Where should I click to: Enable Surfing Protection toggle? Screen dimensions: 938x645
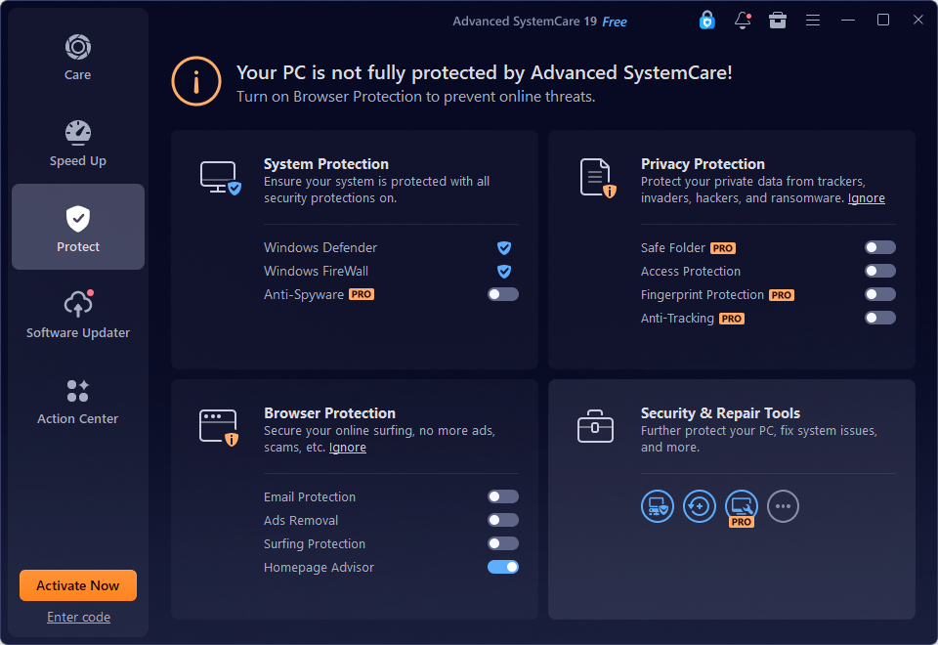click(x=503, y=543)
